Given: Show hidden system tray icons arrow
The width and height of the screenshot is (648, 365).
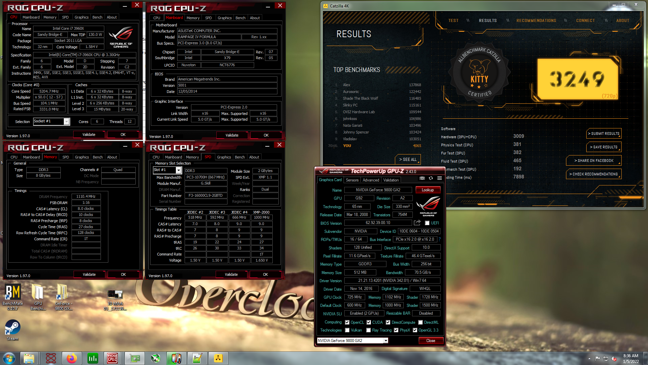Looking at the screenshot, I should coord(589,359).
